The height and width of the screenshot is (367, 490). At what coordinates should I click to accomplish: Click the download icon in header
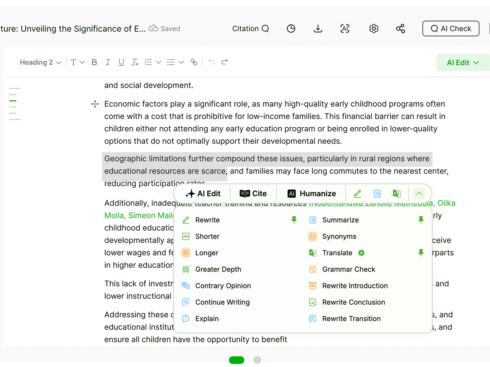318,29
